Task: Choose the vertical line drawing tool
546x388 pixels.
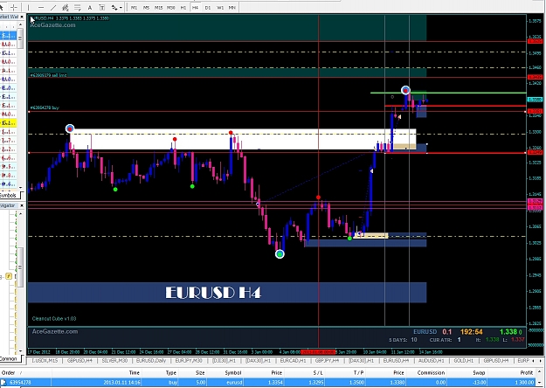Action: tap(29, 7)
